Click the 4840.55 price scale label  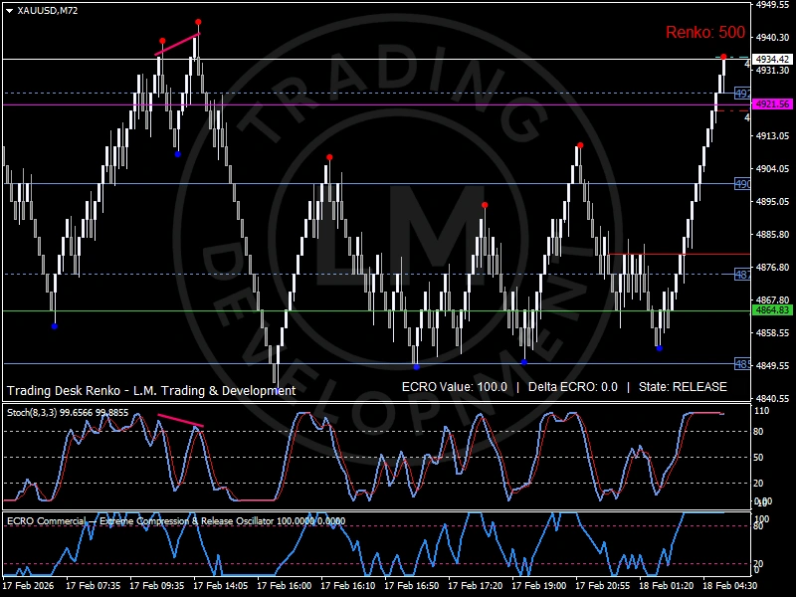(x=772, y=399)
